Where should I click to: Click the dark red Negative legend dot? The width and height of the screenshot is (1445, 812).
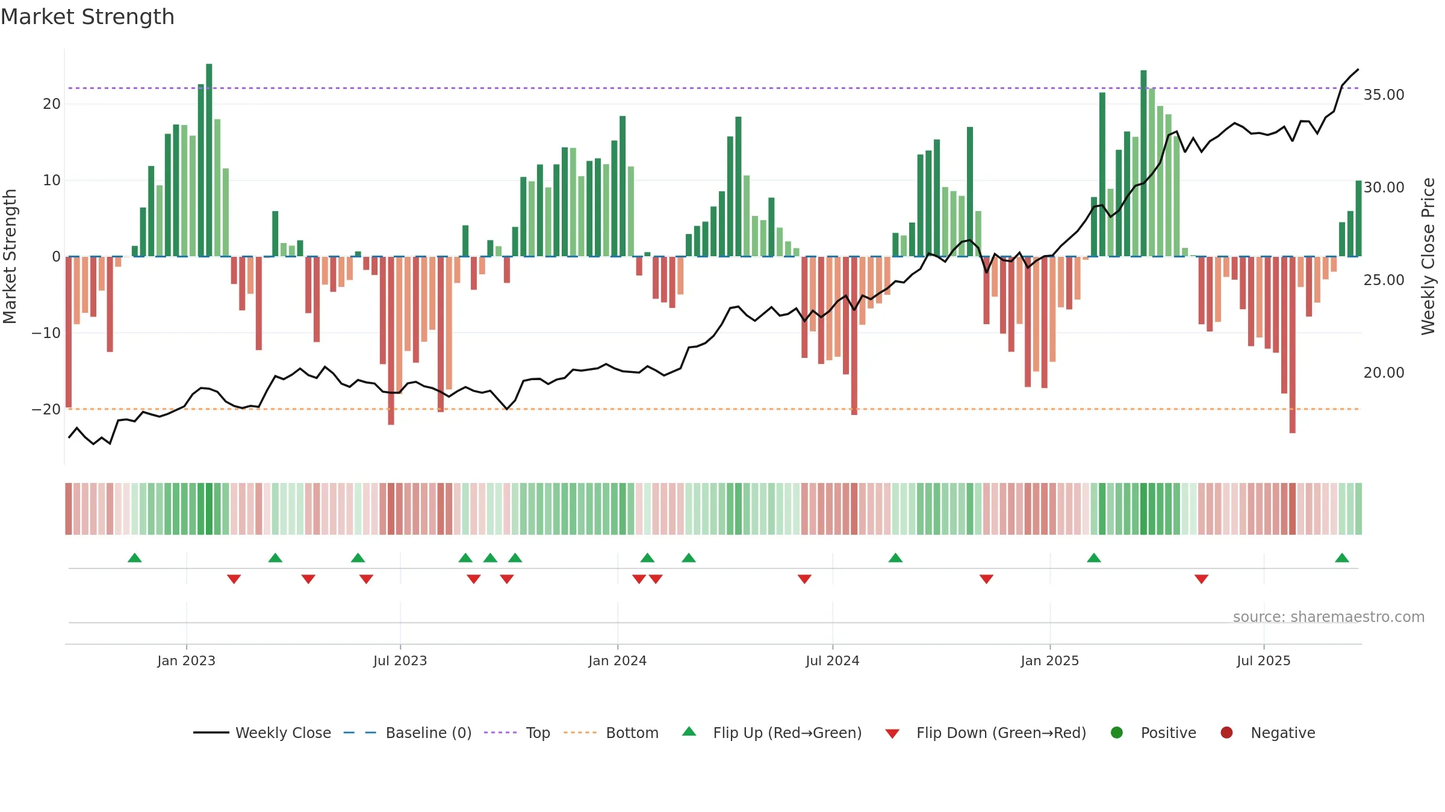[x=1226, y=733]
